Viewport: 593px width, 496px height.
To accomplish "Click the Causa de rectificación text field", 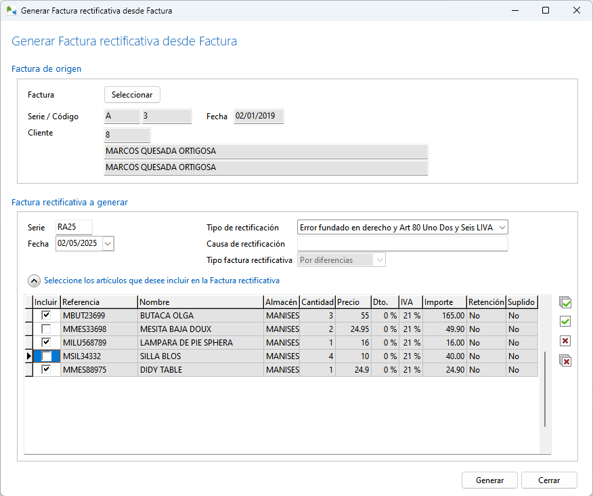I will pos(402,244).
